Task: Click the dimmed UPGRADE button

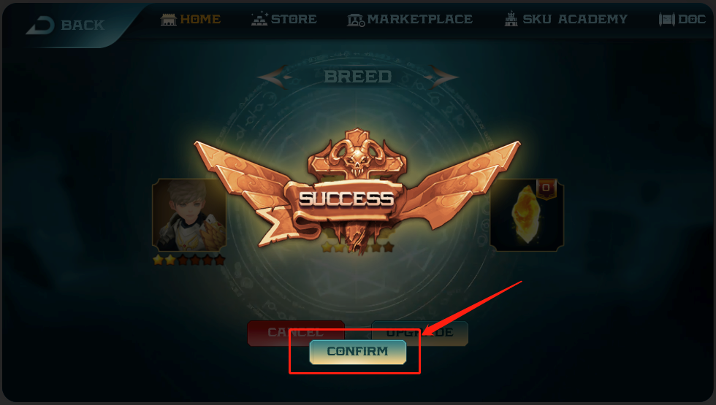Action: point(419,333)
